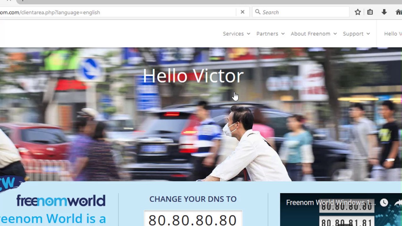Click the Freenom World is a headline
The height and width of the screenshot is (226, 402).
(53, 218)
